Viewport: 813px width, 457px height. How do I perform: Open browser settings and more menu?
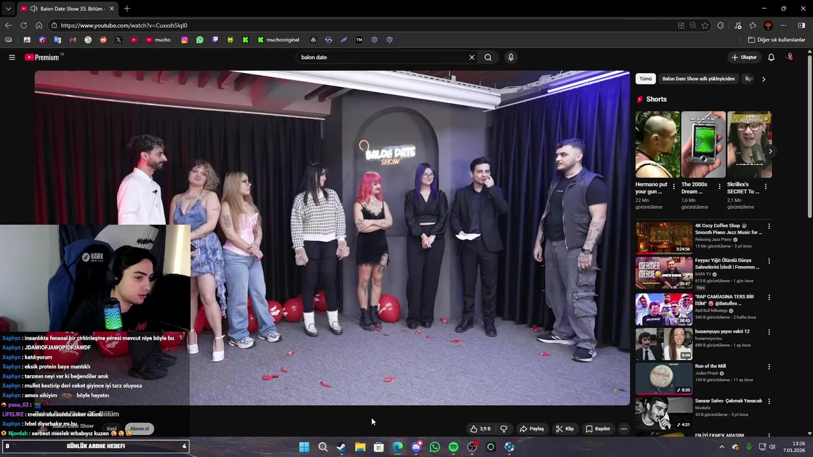pyautogui.click(x=783, y=25)
